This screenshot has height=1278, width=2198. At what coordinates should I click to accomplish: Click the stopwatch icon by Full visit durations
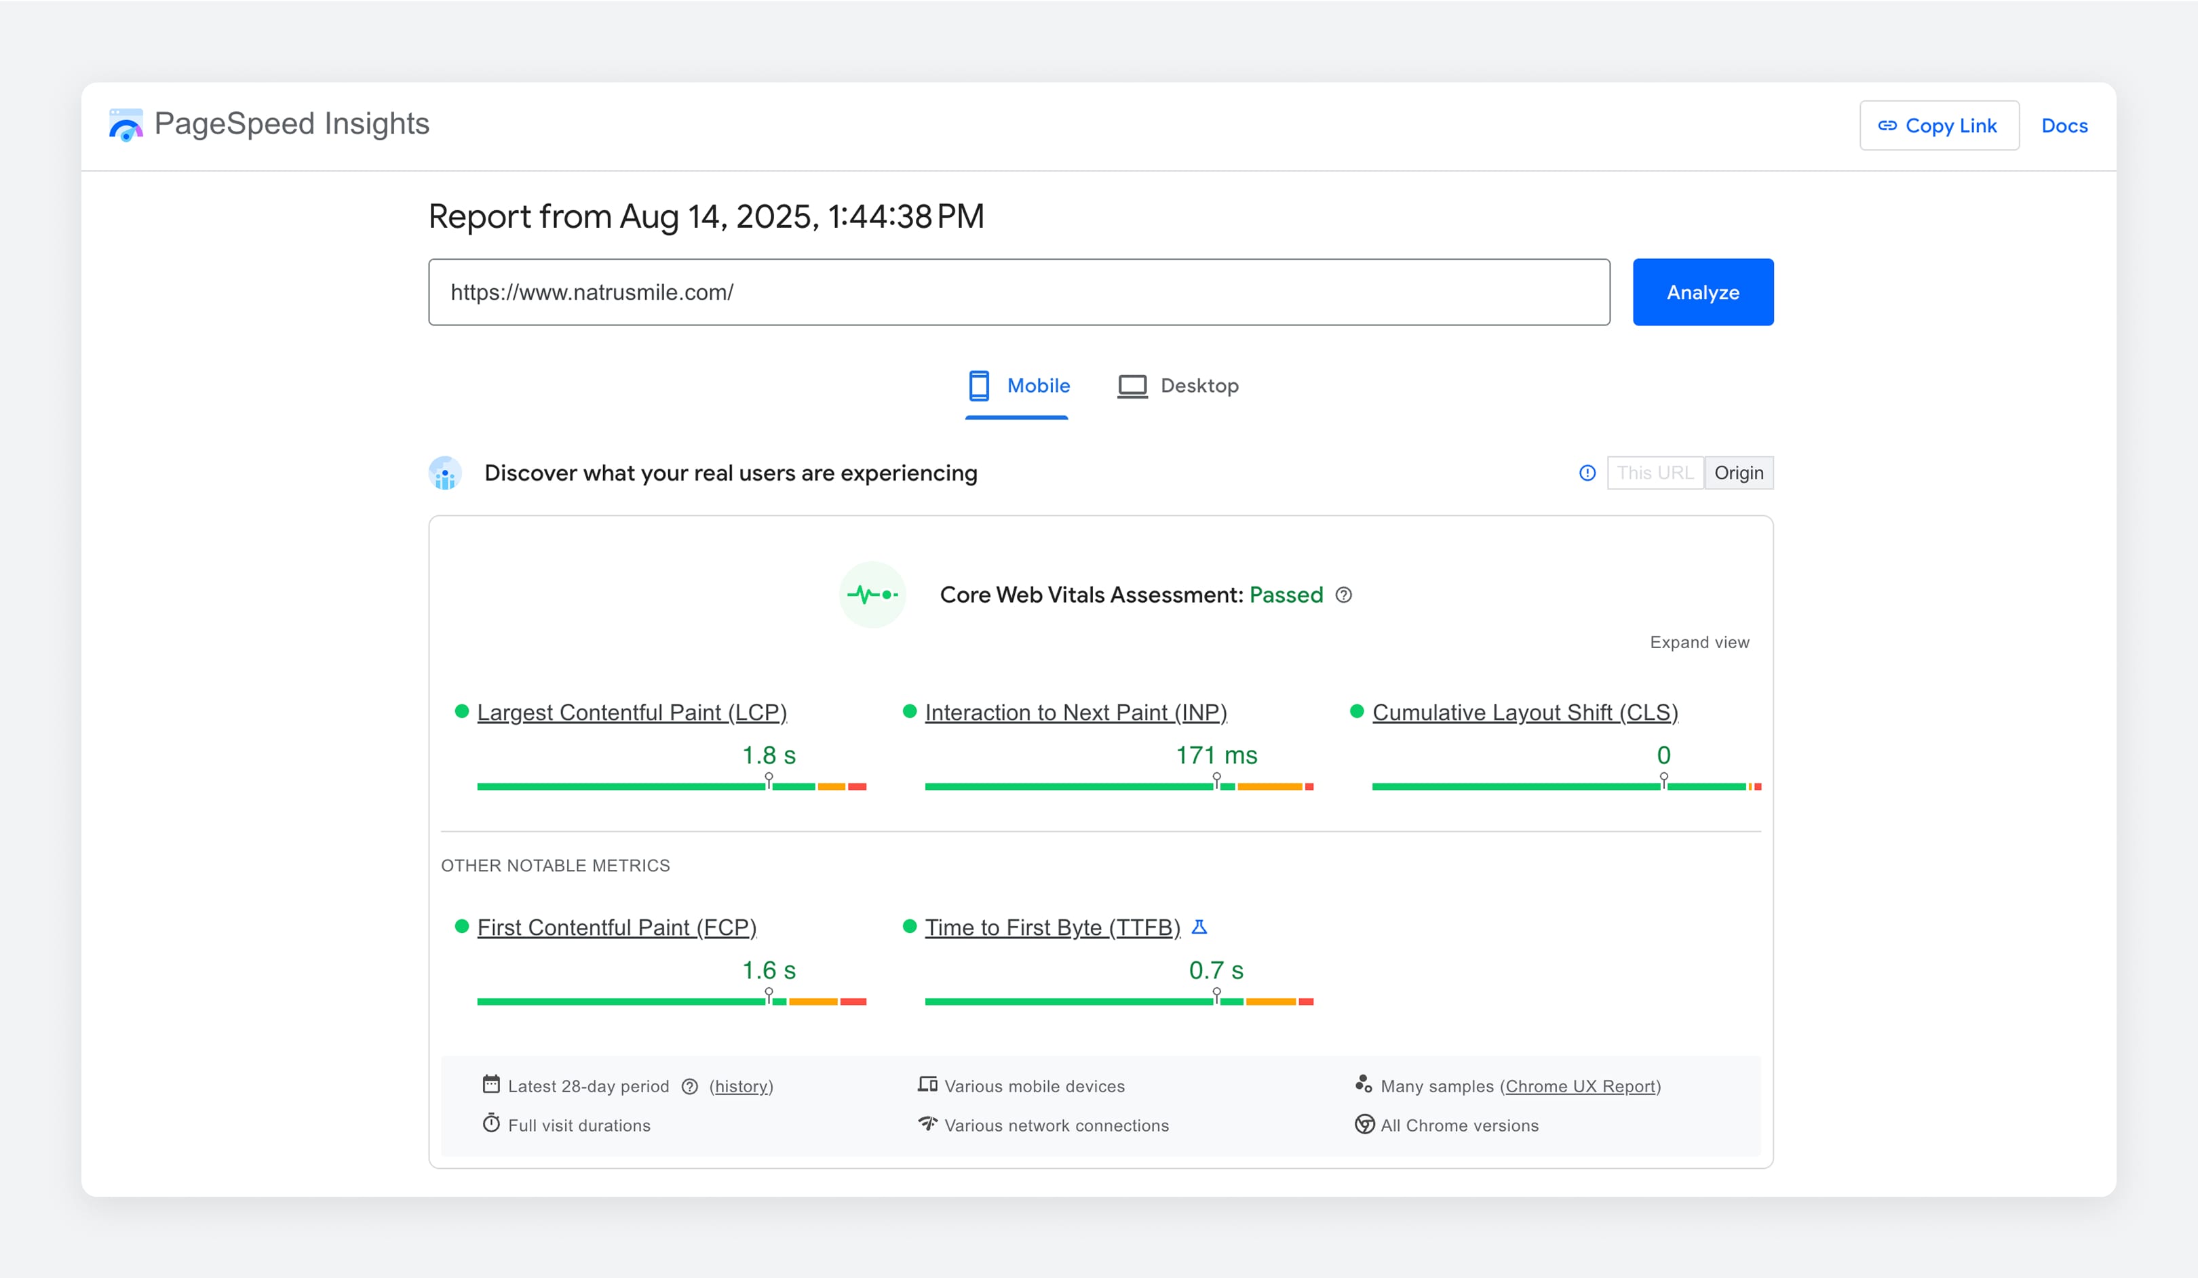tap(491, 1123)
